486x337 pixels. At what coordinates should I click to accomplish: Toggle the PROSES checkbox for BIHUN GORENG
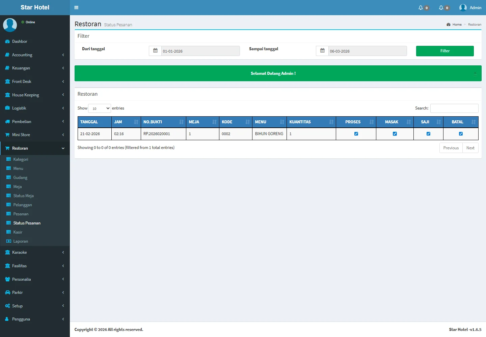pyautogui.click(x=356, y=134)
